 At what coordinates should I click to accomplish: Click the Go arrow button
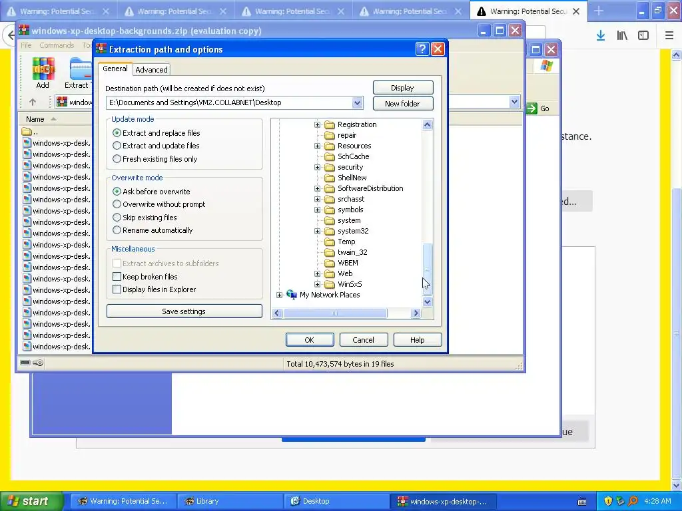coord(532,108)
